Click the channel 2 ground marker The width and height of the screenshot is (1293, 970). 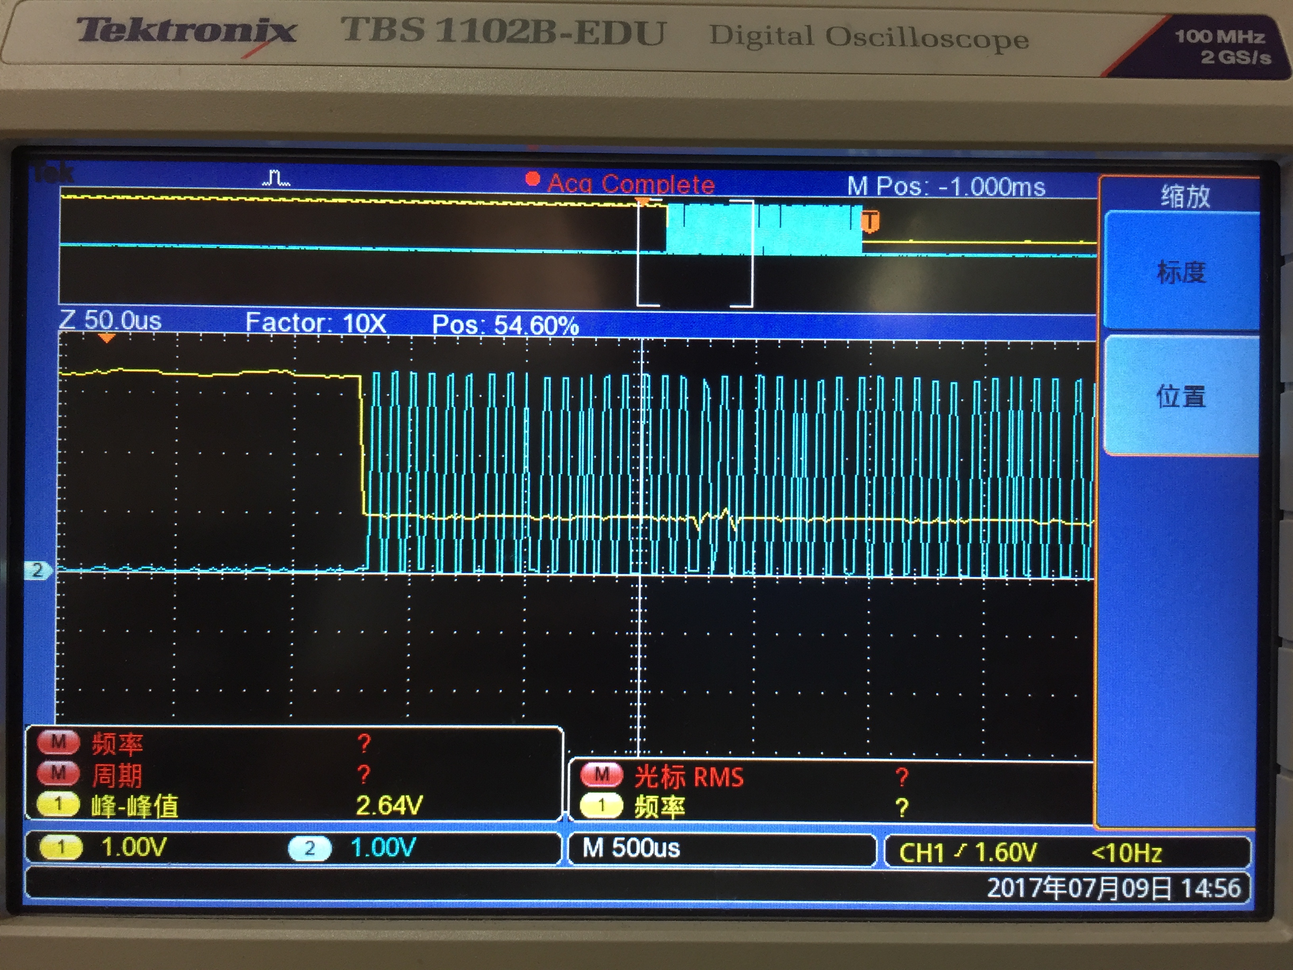[37, 570]
